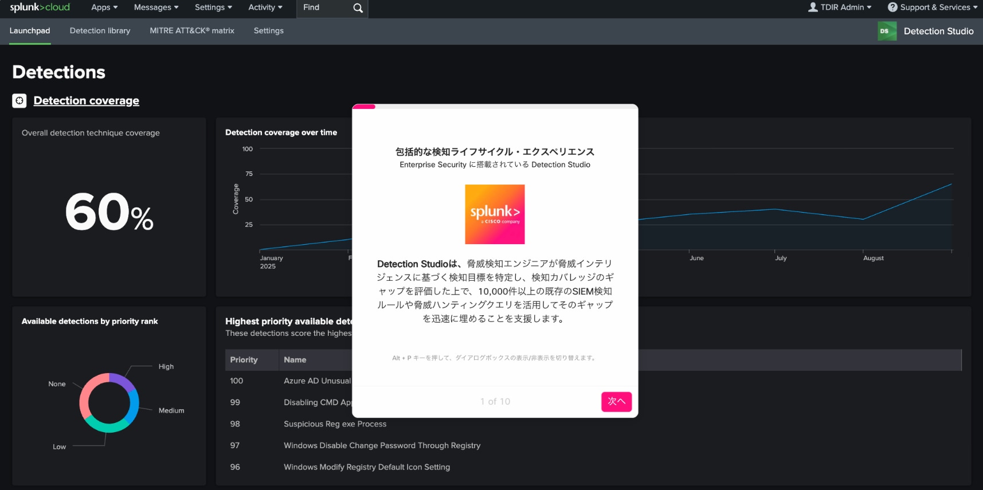Click the January 2025 axis label
The image size is (983, 490).
pos(271,262)
